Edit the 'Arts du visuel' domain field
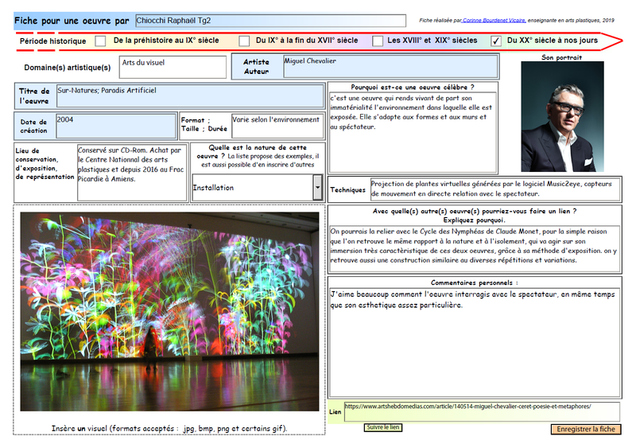 coord(173,67)
